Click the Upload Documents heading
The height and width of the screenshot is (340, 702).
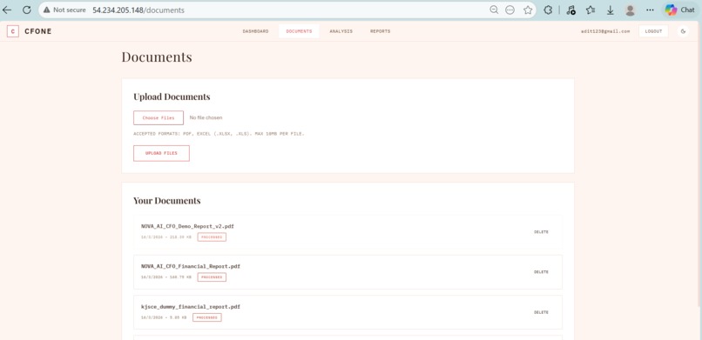pos(172,97)
